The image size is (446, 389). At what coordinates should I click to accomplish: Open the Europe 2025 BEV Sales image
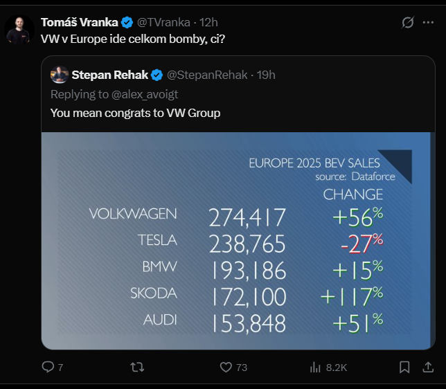pyautogui.click(x=238, y=241)
